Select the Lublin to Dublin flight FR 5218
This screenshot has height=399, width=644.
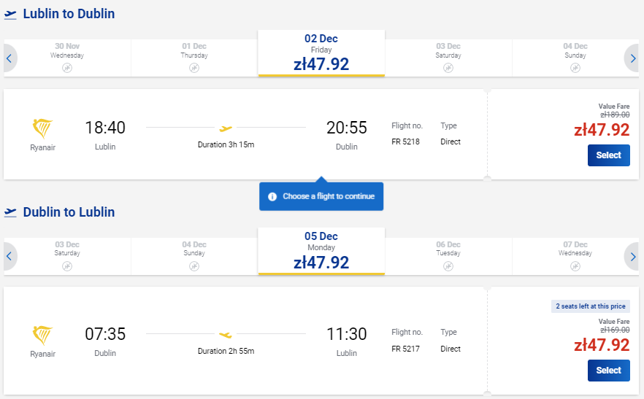pos(608,155)
